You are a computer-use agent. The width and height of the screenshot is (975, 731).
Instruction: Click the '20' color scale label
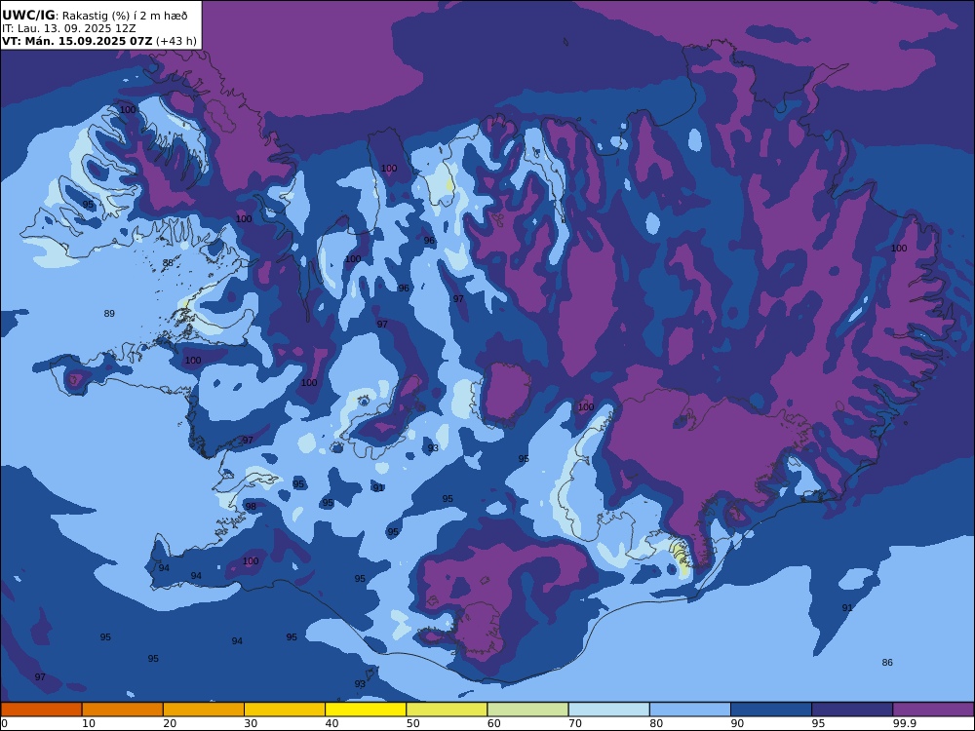170,723
